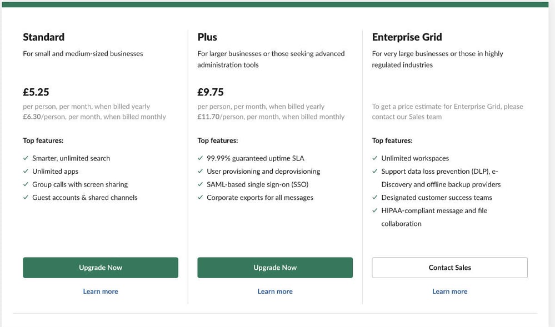Image resolution: width=555 pixels, height=327 pixels.
Task: Click "Upgrade Now" under the Standard plan
Action: (x=100, y=267)
